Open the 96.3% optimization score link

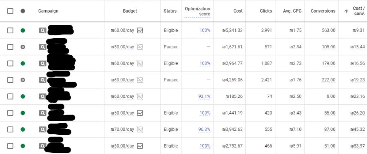point(204,130)
